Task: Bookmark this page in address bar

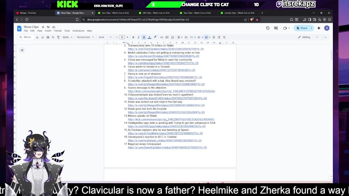Action: [77, 20]
